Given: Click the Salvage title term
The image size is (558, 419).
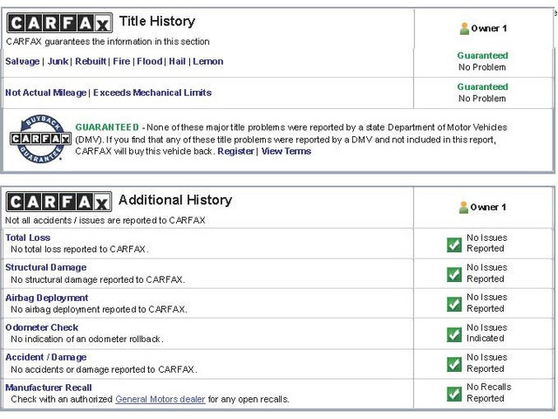Looking at the screenshot, I should pyautogui.click(x=22, y=61).
